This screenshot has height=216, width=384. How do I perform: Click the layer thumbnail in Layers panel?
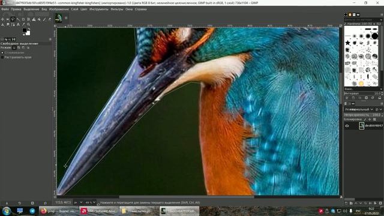pos(361,126)
